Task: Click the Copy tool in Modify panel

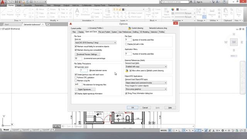Action: (40, 13)
